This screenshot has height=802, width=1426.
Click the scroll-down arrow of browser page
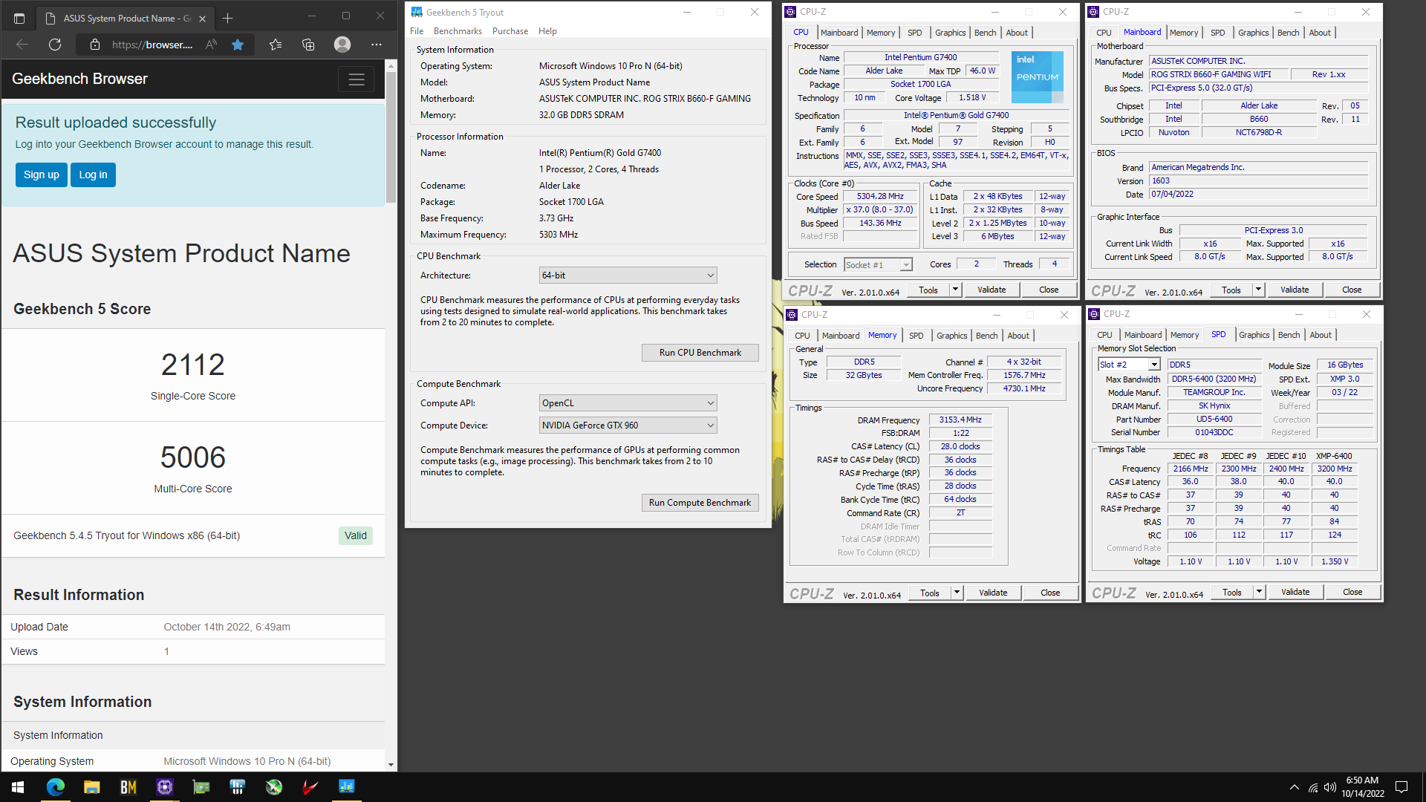[391, 765]
